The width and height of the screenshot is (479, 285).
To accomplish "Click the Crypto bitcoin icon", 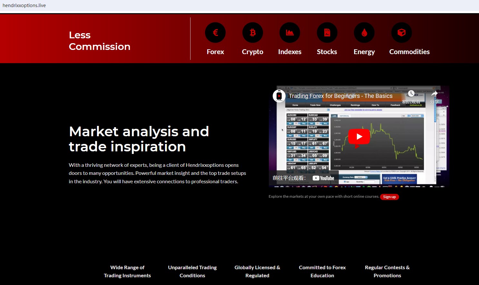I will point(253,33).
